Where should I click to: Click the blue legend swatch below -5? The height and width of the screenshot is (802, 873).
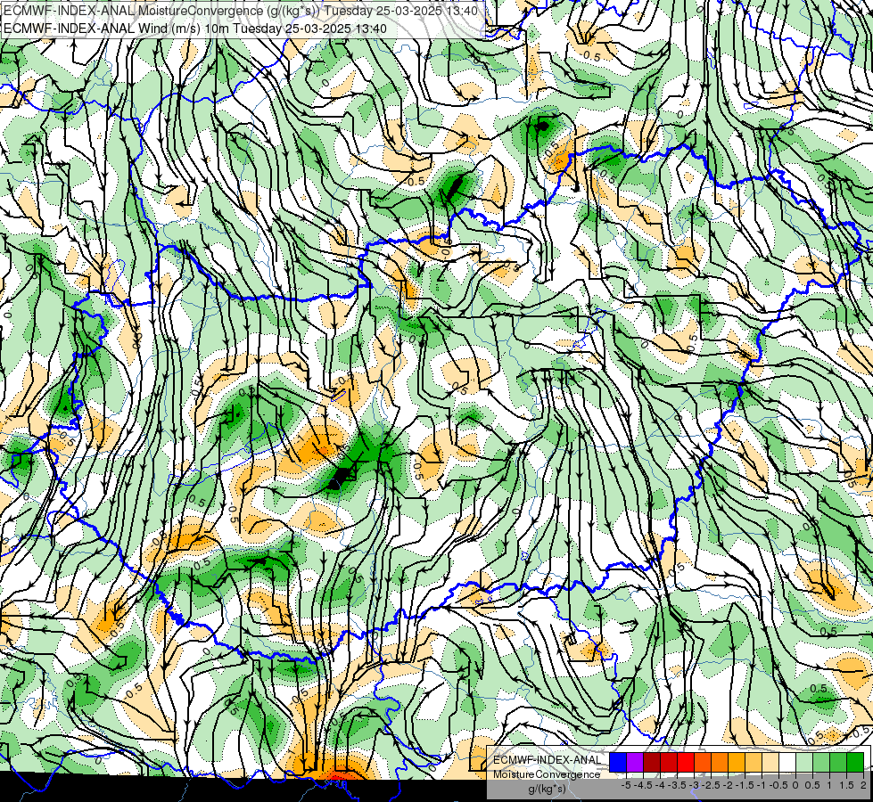618,762
